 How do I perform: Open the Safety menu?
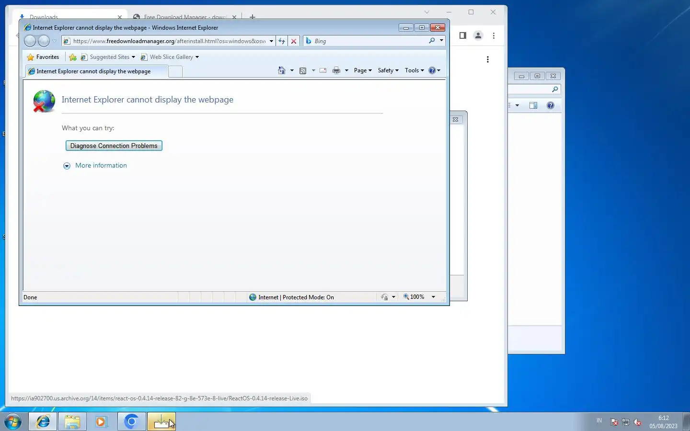pyautogui.click(x=388, y=70)
